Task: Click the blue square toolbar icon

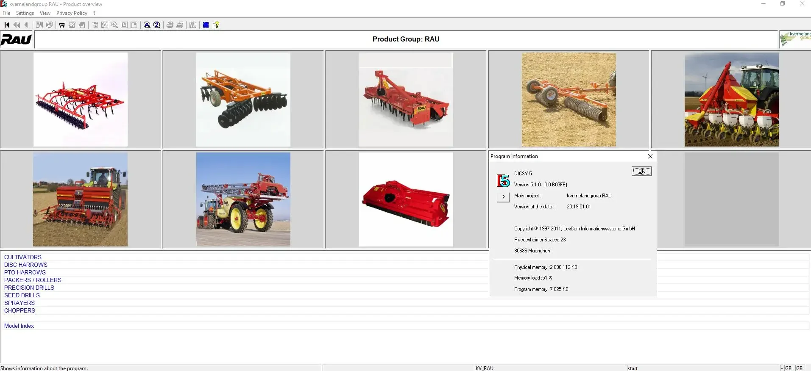Action: (206, 25)
